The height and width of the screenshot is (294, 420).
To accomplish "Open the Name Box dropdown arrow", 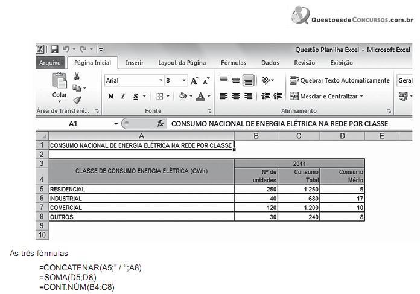I will coord(116,124).
